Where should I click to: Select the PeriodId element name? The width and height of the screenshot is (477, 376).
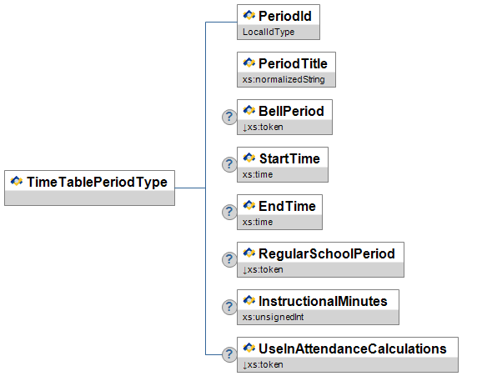pos(285,16)
